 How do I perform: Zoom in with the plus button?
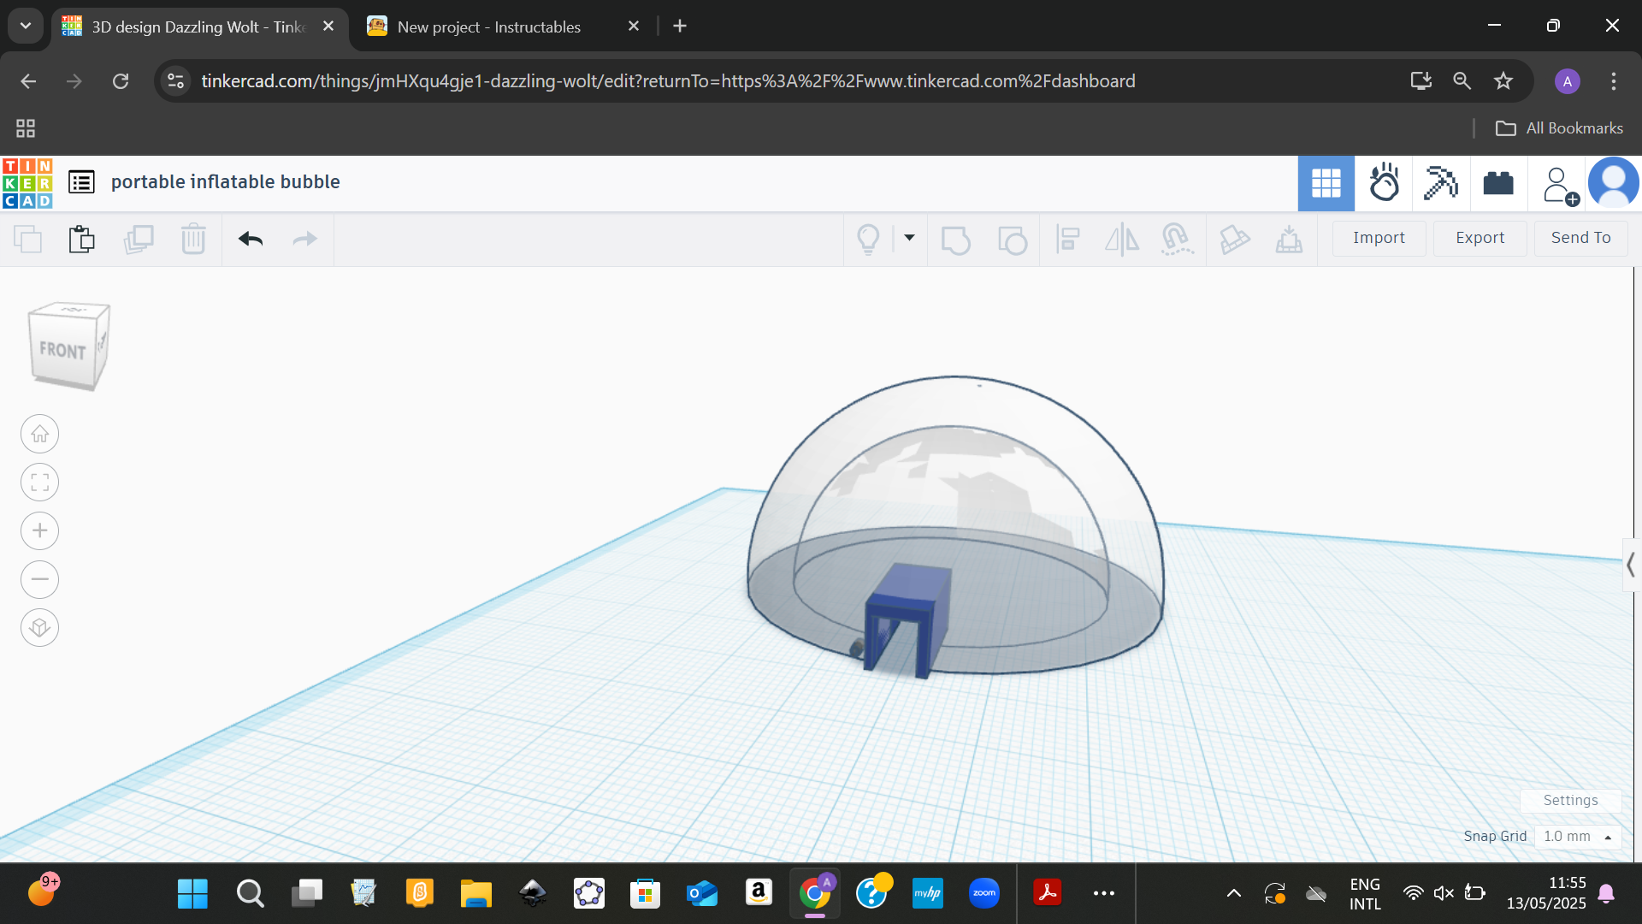tap(39, 530)
